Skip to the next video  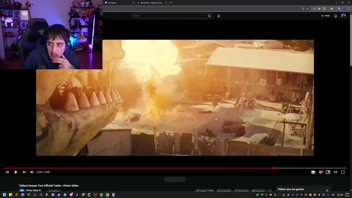pyautogui.click(x=24, y=172)
